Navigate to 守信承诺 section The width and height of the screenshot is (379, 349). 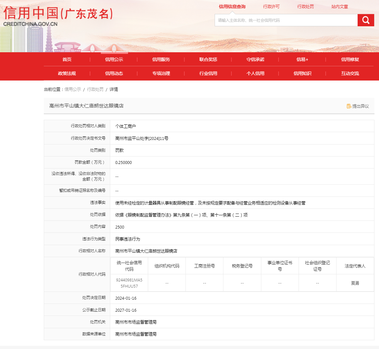(x=255, y=59)
